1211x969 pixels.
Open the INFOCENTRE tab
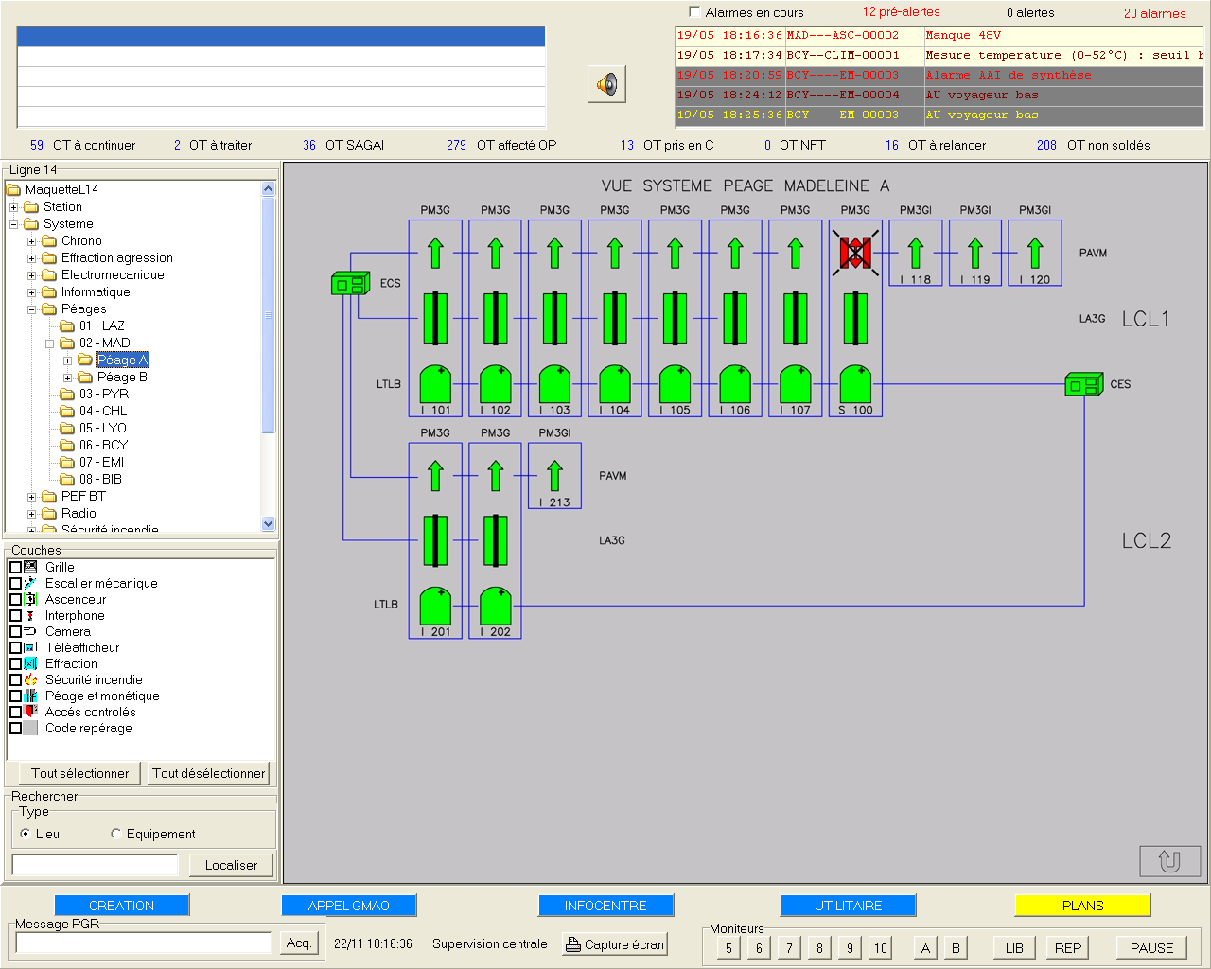605,906
